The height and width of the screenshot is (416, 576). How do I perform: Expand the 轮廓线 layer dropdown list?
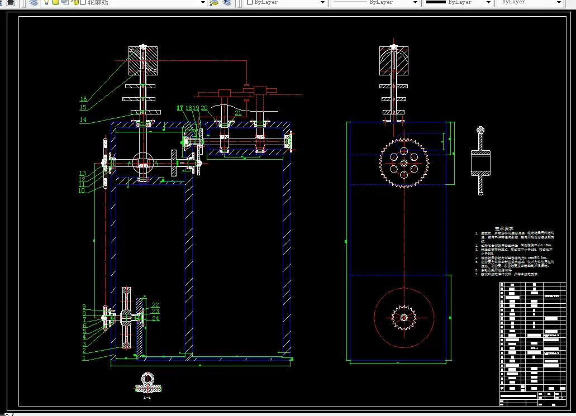tap(203, 2)
